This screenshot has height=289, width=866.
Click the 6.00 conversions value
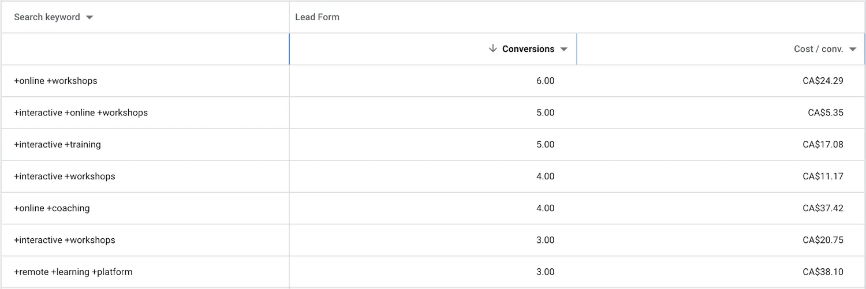tap(545, 81)
